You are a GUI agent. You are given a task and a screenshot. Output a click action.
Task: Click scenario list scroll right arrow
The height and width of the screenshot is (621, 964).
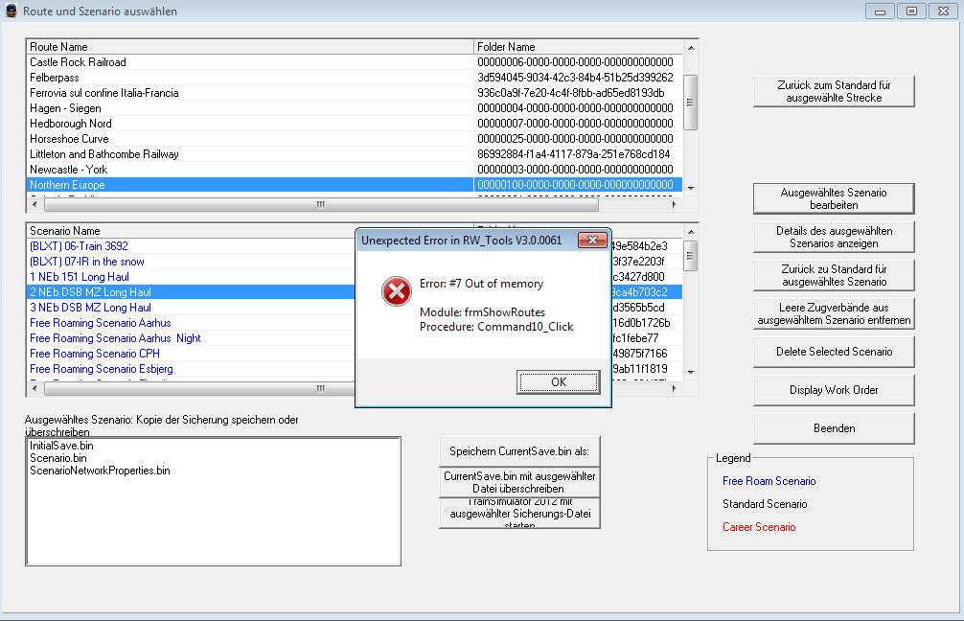tap(675, 388)
